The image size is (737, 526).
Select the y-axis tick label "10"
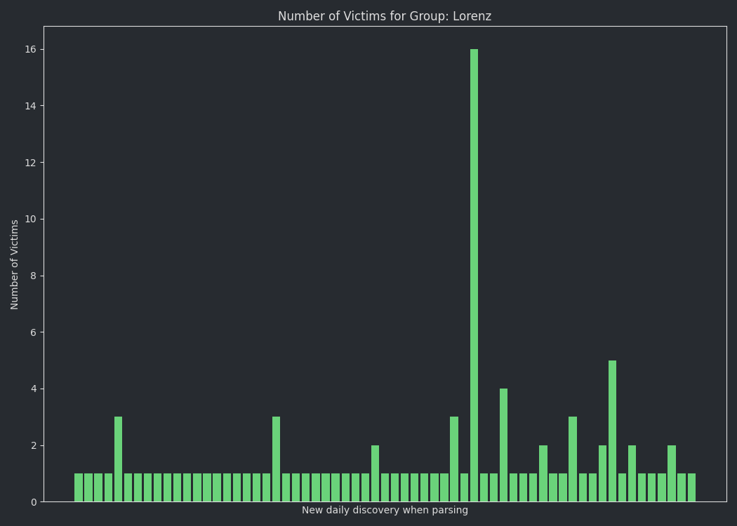(x=31, y=219)
